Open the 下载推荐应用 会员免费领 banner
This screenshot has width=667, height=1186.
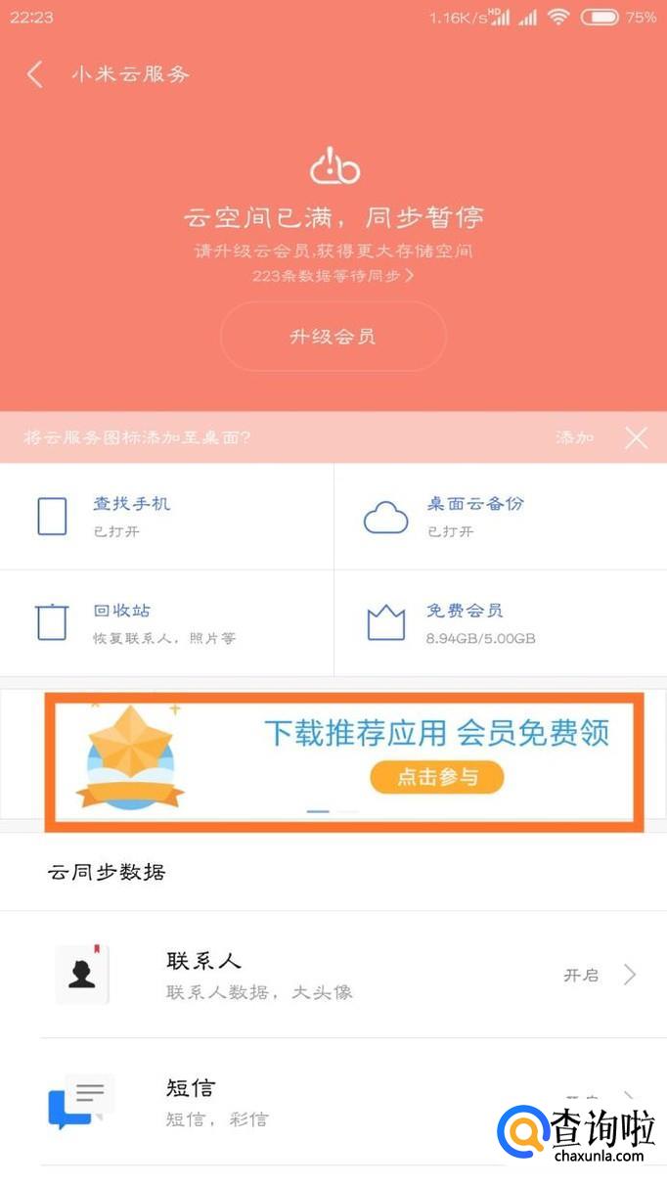[x=344, y=762]
